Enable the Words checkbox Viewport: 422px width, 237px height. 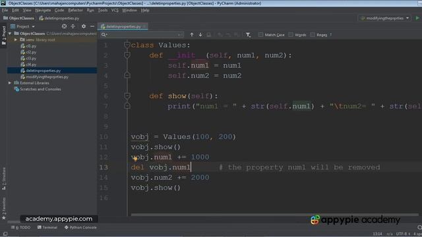pos(291,35)
